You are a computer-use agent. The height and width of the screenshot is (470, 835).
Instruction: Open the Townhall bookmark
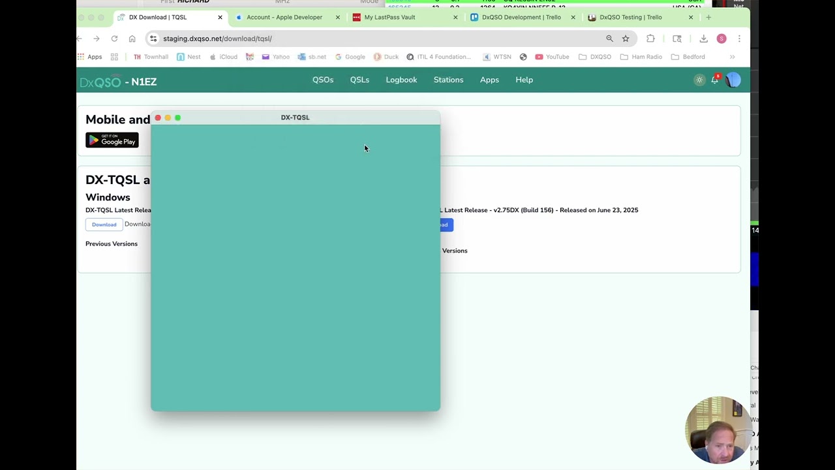tap(151, 57)
